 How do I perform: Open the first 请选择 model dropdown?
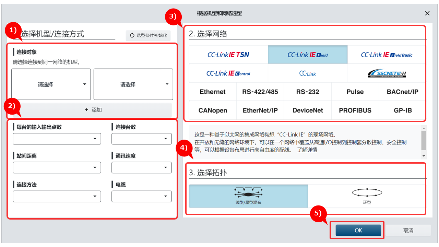click(51, 84)
